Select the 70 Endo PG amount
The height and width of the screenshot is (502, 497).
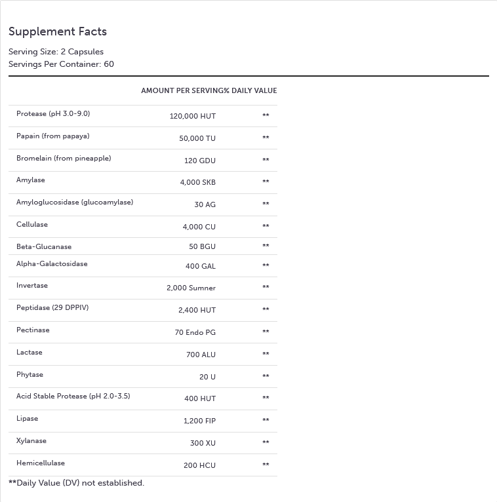tap(195, 332)
